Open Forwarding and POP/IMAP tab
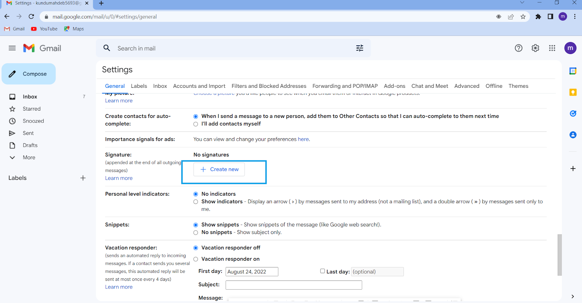This screenshot has width=582, height=303. pyautogui.click(x=345, y=86)
